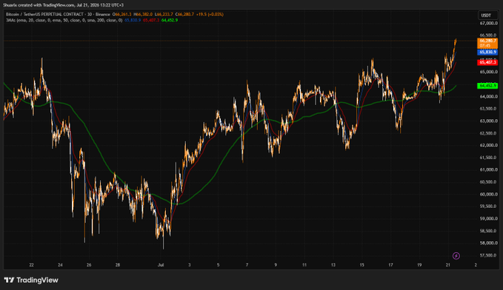Image resolution: width=503 pixels, height=290 pixels.
Task: Click date 7 on the time axis
Action: pyautogui.click(x=247, y=265)
